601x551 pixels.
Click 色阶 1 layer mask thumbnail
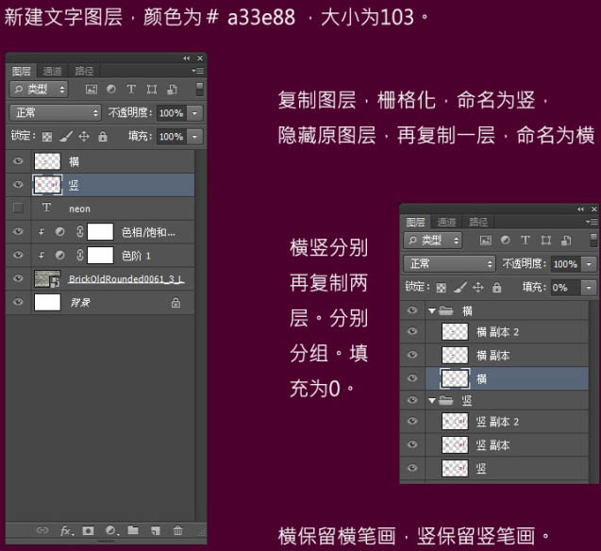coord(100,255)
